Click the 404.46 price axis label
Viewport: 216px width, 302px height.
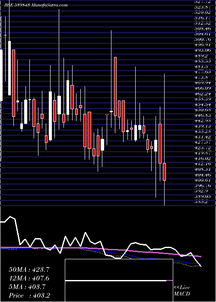pyautogui.click(x=202, y=175)
